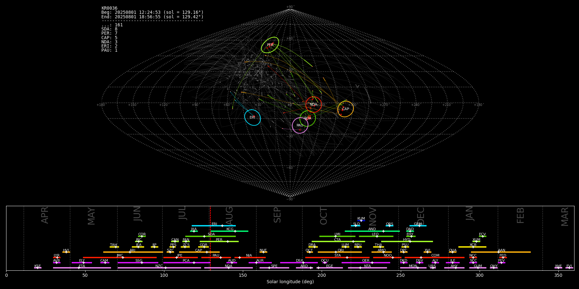Select the 'CAP: 5' count in the legend list
The image size is (579, 289).
tap(109, 38)
